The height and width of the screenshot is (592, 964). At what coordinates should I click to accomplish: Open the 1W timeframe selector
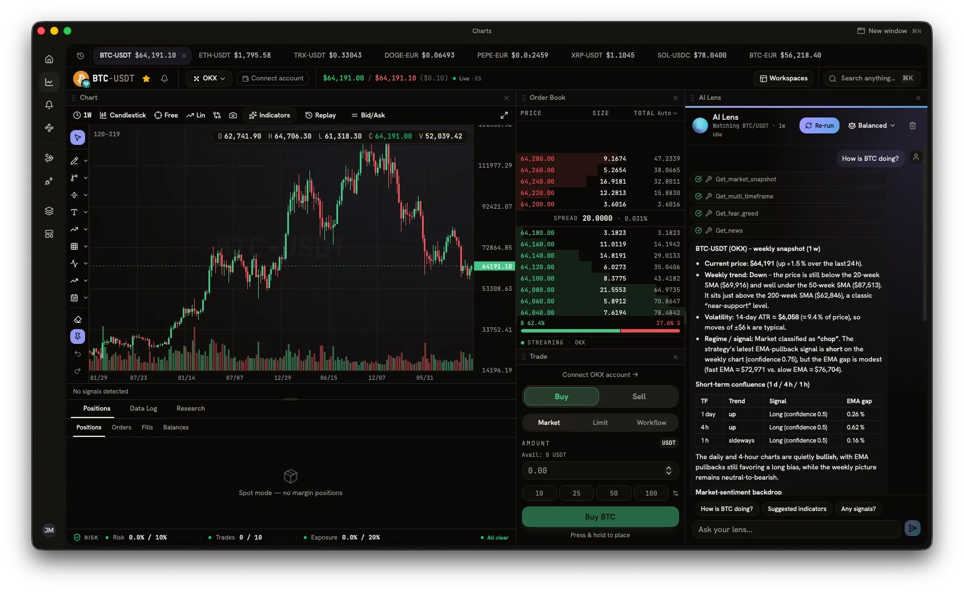click(82, 115)
